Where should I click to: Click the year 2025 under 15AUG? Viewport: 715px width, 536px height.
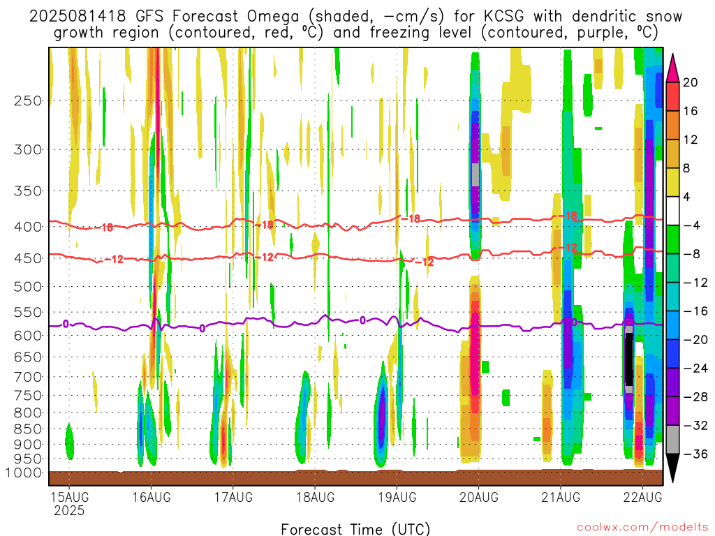[x=69, y=510]
